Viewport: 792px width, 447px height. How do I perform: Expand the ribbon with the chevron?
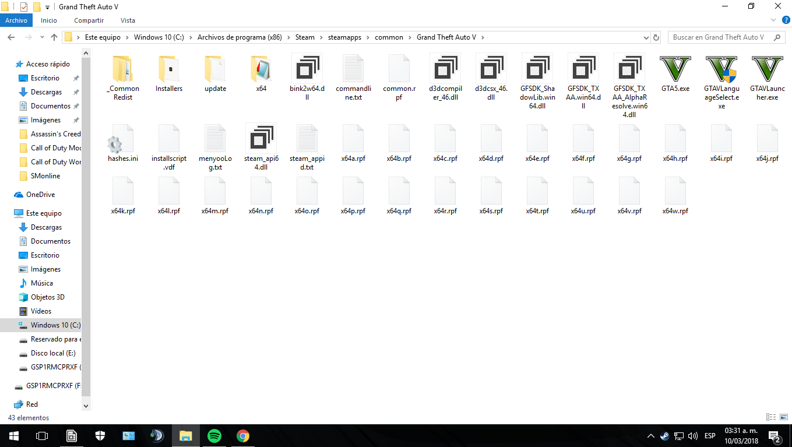tap(773, 20)
